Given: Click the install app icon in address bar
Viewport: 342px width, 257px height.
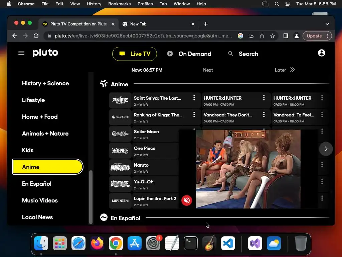Looking at the screenshot, I should (x=251, y=36).
